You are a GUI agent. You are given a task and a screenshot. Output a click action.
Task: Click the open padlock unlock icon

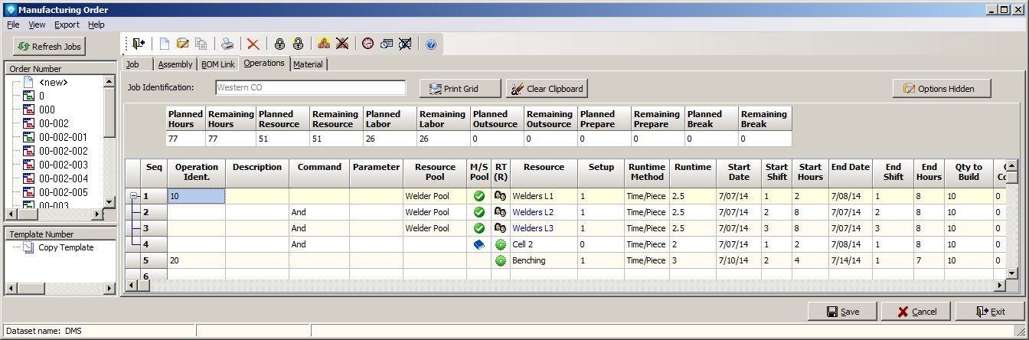[x=298, y=44]
